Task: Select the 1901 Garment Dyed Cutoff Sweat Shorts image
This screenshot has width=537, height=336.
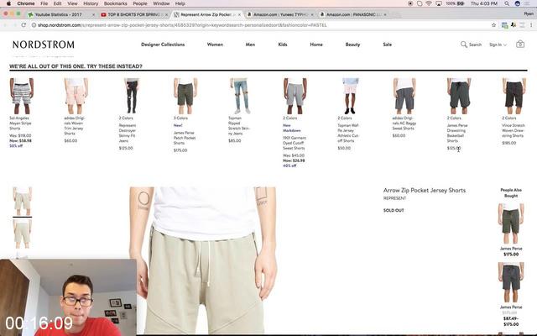Action: tap(295, 96)
